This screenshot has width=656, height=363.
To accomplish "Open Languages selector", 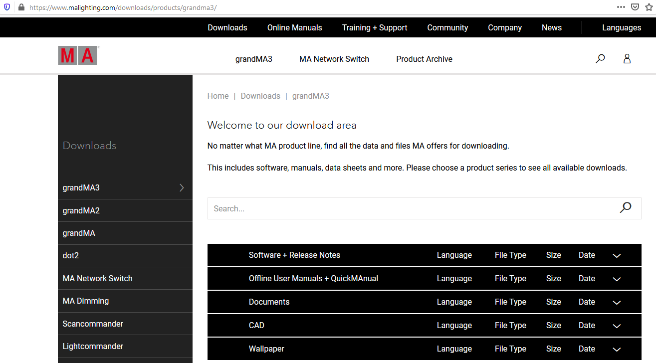I will (x=622, y=27).
